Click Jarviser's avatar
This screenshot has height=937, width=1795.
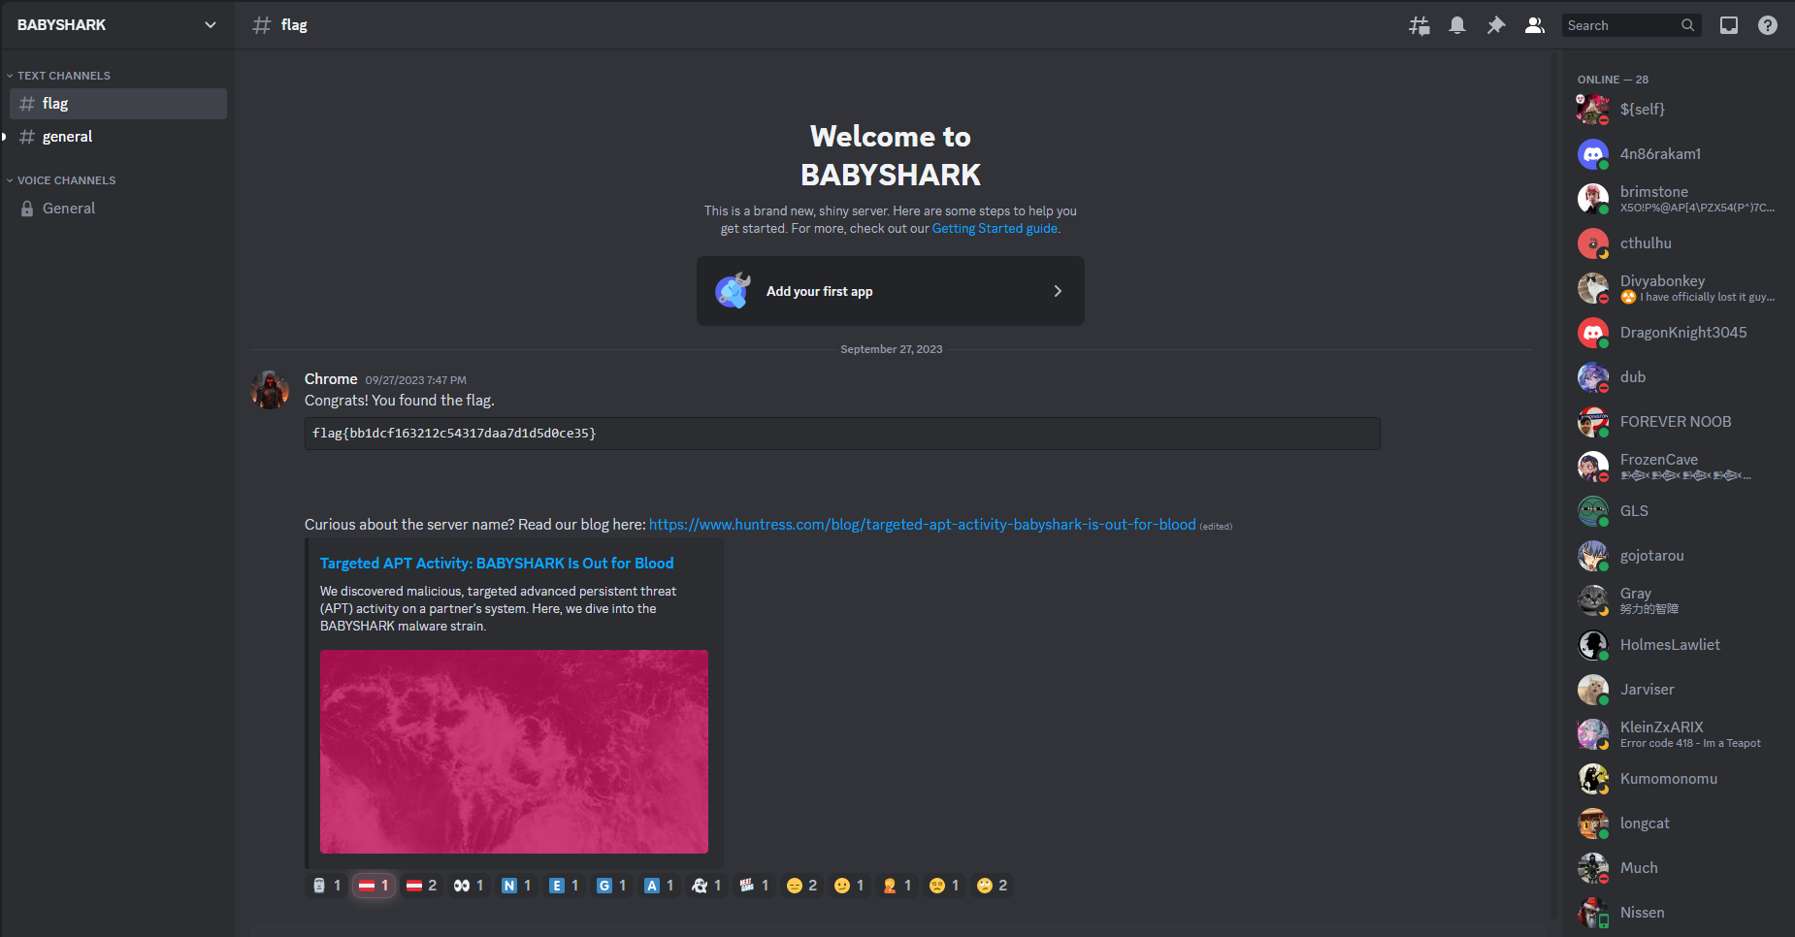click(x=1592, y=690)
